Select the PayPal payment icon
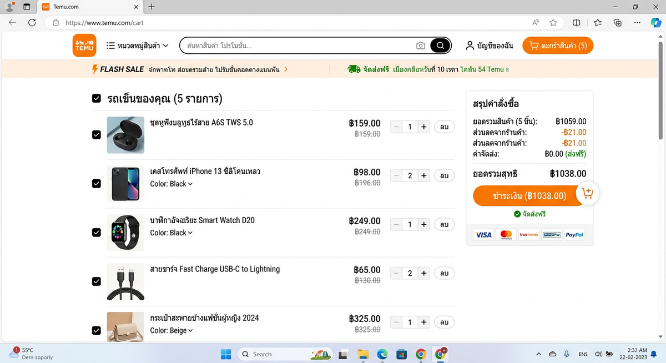 574,235
